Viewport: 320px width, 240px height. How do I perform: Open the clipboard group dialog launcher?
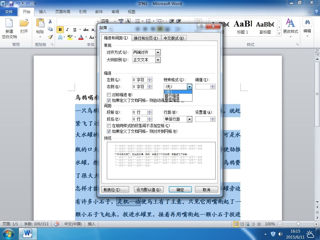[52, 44]
